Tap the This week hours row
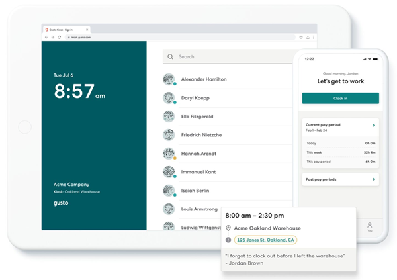This screenshot has width=397, height=280. pos(341,152)
